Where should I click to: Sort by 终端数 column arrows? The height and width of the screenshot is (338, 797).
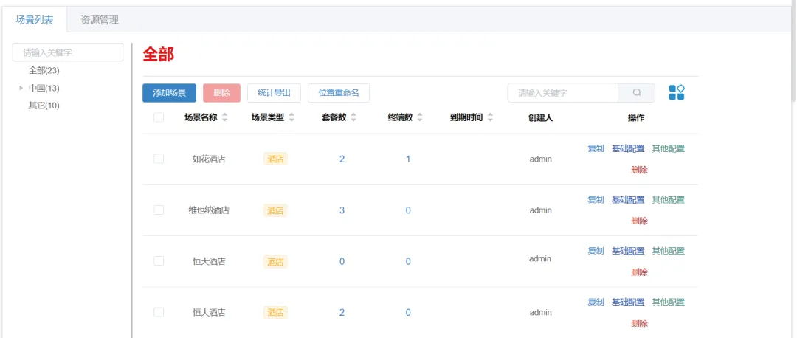tap(420, 118)
